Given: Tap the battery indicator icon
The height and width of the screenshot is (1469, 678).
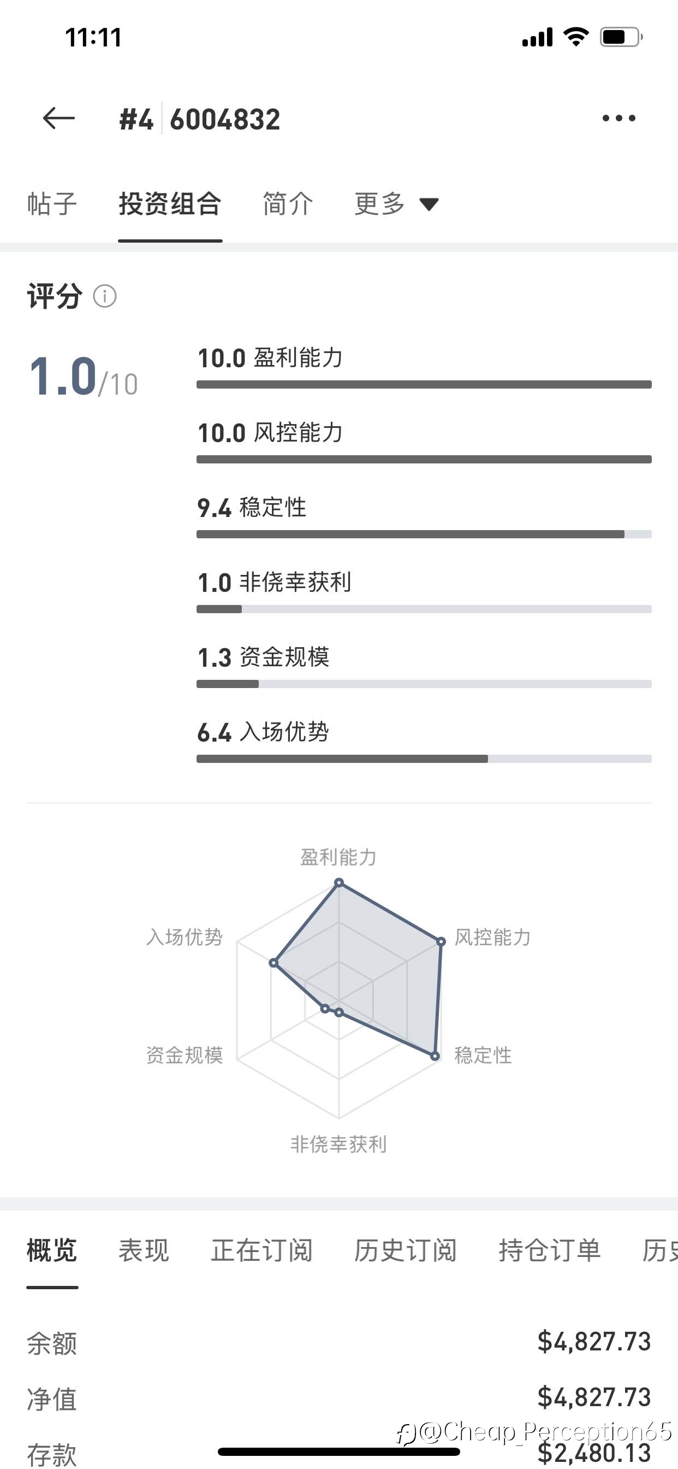Looking at the screenshot, I should tap(621, 37).
